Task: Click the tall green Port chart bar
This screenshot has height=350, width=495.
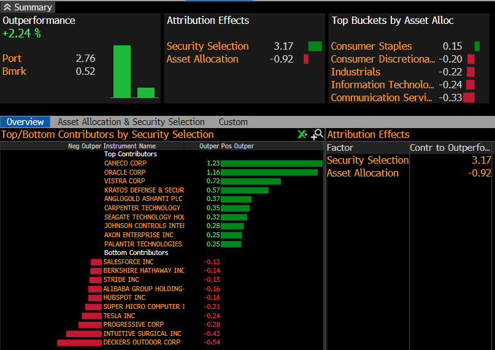Action: (x=121, y=71)
